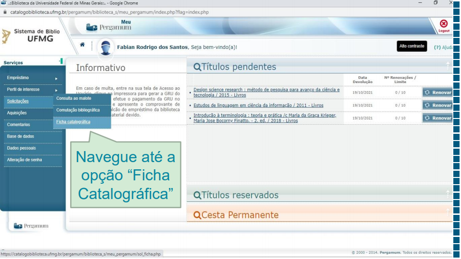Collapse the Títulos pendentes panel arrow

pos(448,66)
